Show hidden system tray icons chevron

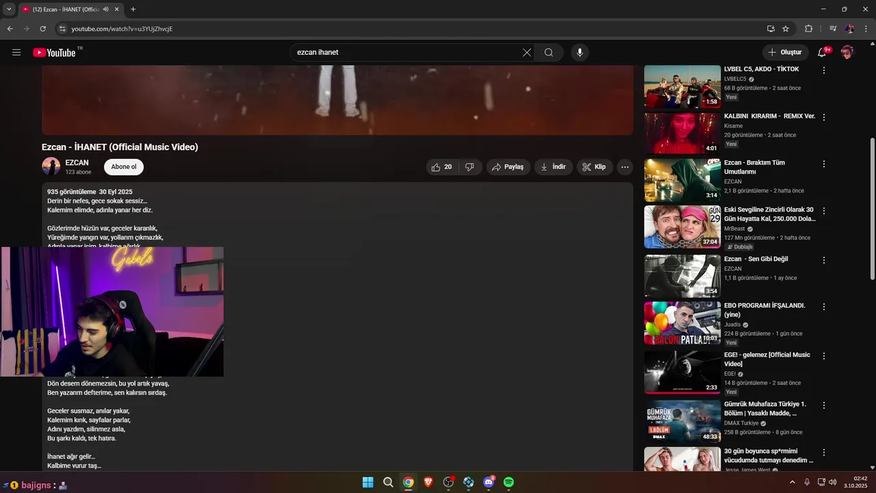click(x=793, y=482)
